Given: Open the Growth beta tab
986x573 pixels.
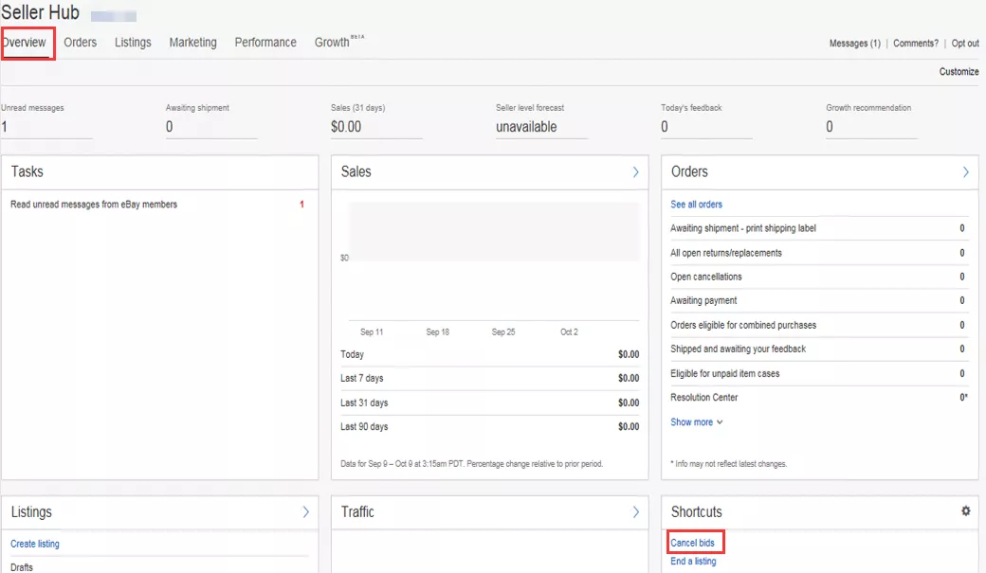Looking at the screenshot, I should (x=334, y=43).
